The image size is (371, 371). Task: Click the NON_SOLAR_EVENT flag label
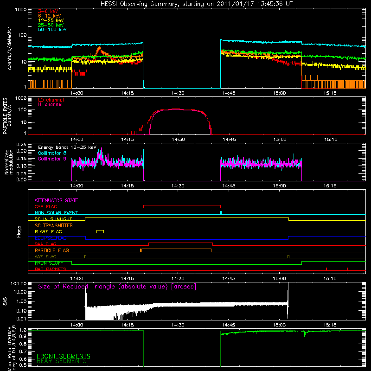[56, 213]
